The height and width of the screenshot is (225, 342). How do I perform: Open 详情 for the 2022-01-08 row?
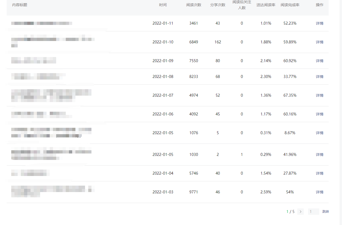320,77
